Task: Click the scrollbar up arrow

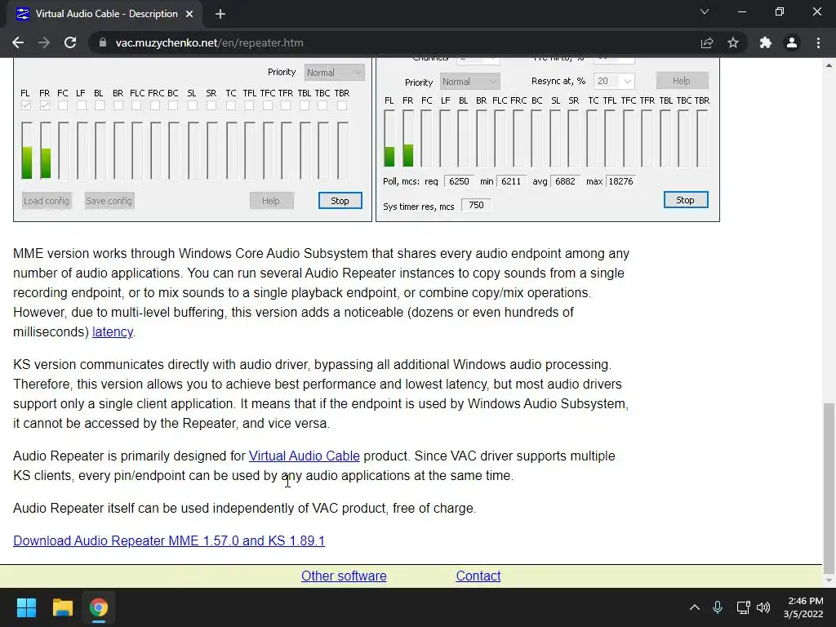Action: (829, 65)
